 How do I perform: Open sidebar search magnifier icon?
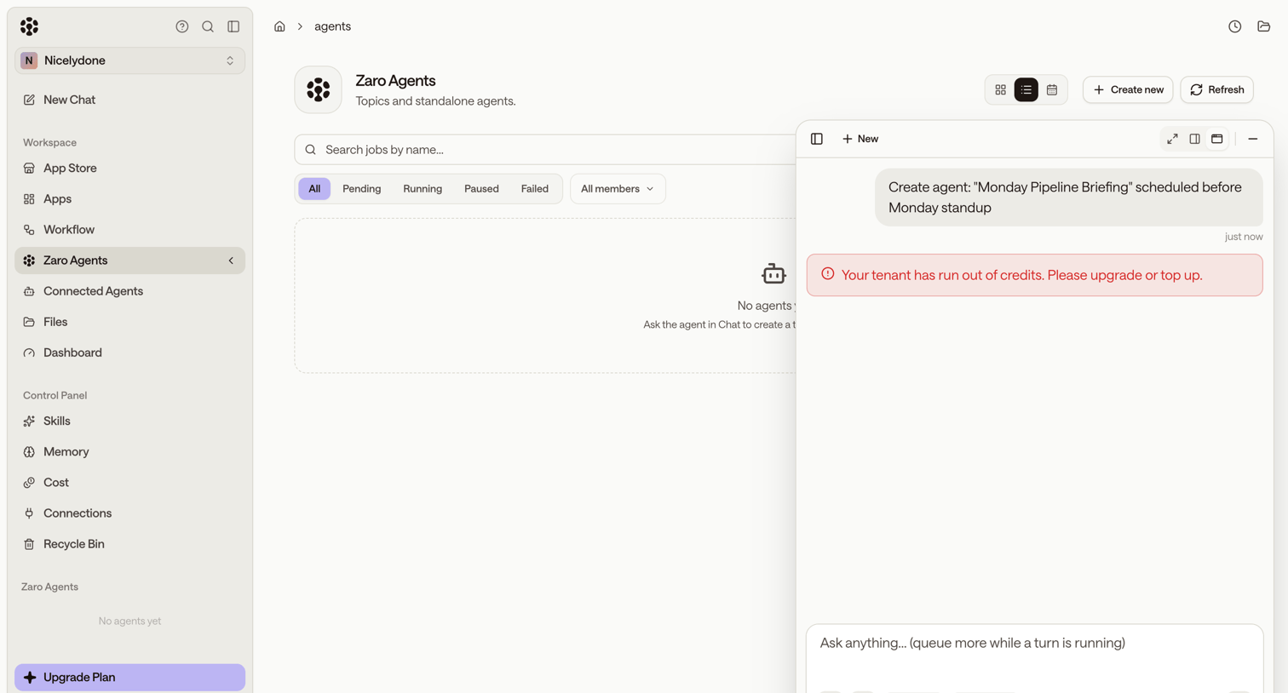tap(208, 26)
